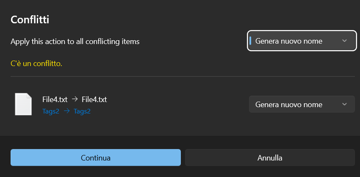Click the File4.txt document icon

pos(23,104)
